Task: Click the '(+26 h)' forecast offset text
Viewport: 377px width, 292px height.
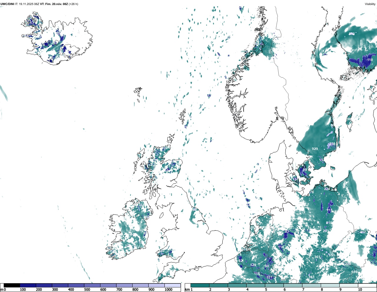Action: [x=73, y=4]
